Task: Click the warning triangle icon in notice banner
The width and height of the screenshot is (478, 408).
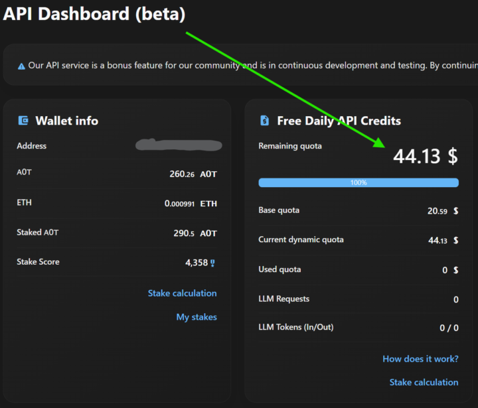Action: pos(21,66)
